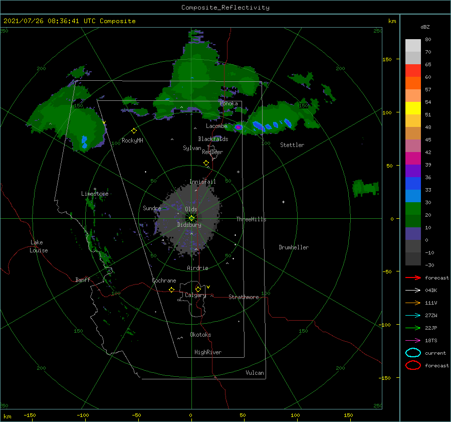451x422 pixels.
Task: Click the Okotoks city label
Action: point(200,335)
